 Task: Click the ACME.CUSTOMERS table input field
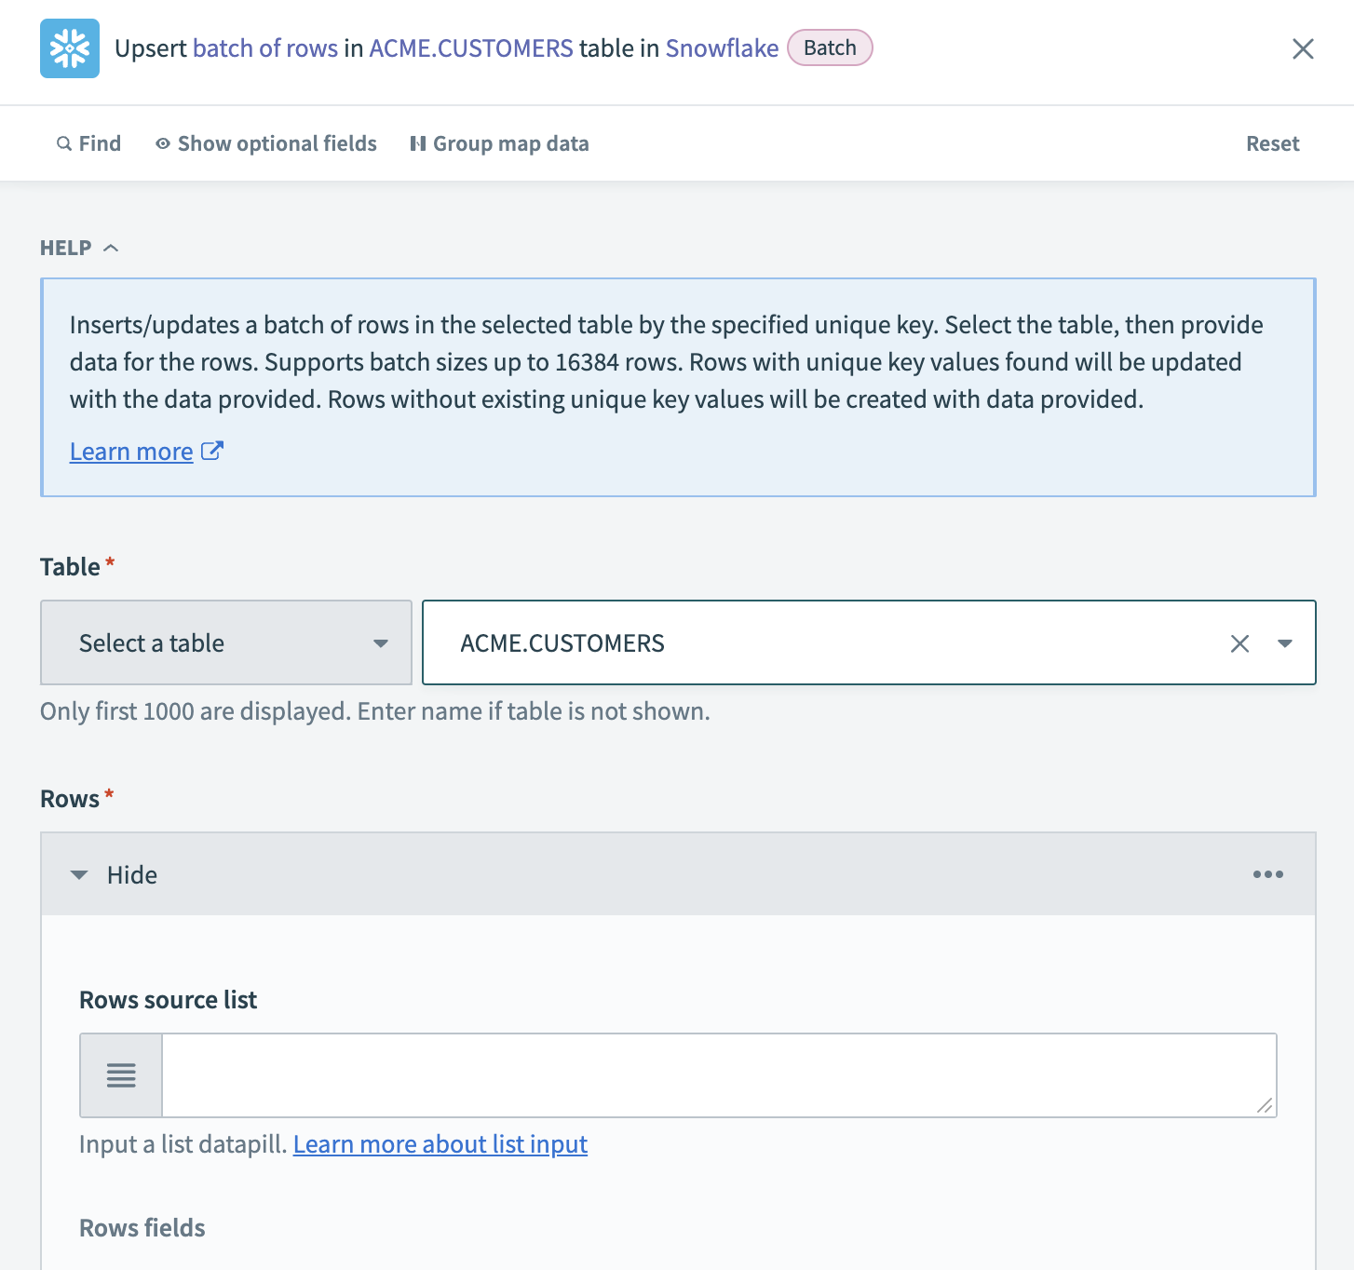click(819, 643)
